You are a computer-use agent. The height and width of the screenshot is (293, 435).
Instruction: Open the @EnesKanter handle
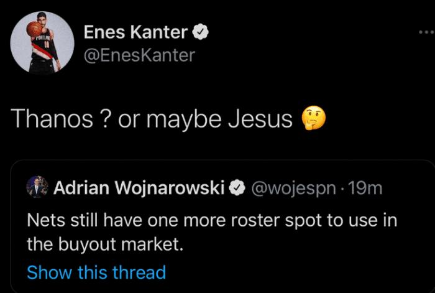139,55
